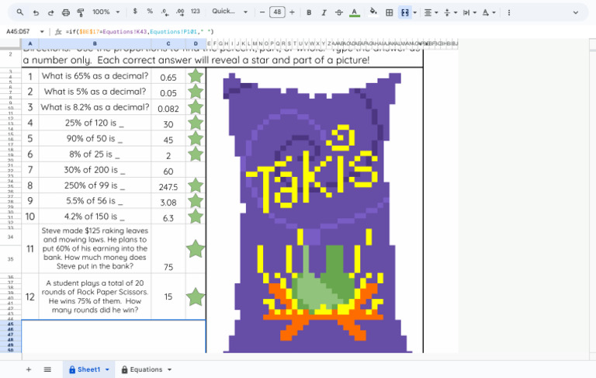Viewport: 596px width, 378px height.
Task: Toggle Italic formatting
Action: [324, 12]
